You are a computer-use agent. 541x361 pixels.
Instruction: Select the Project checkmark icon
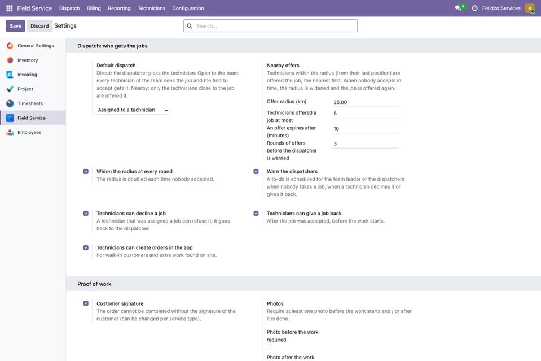10,89
